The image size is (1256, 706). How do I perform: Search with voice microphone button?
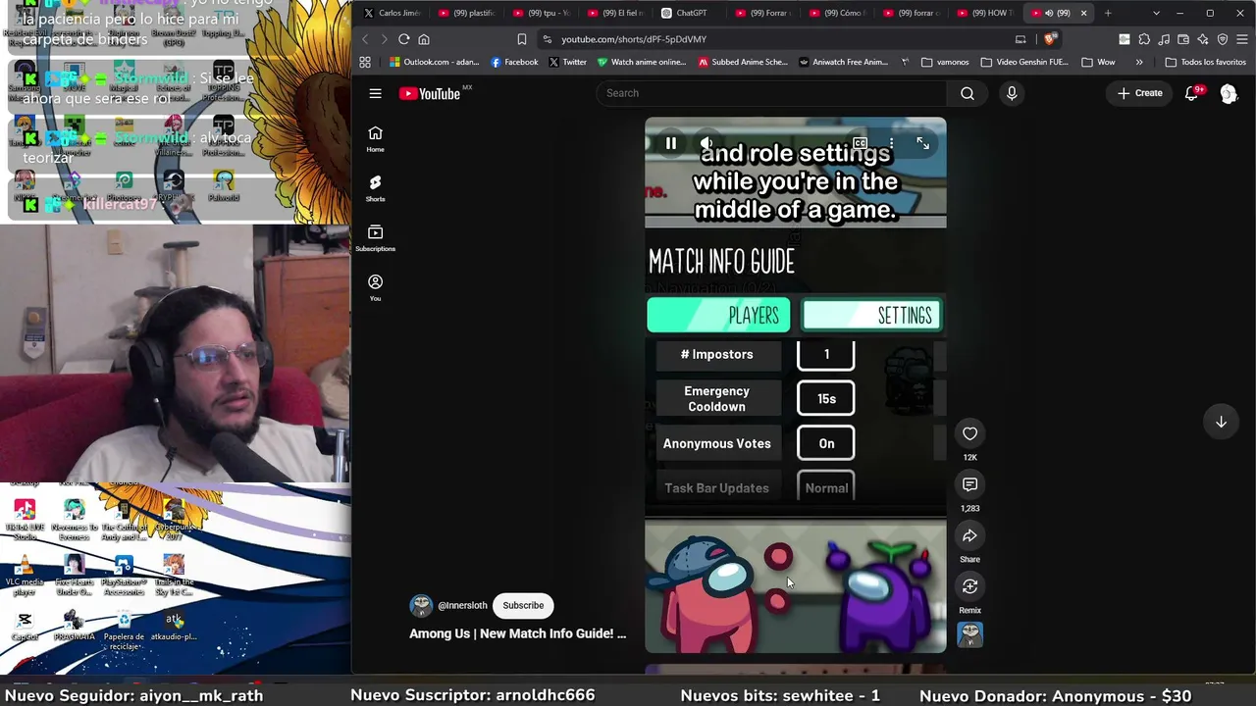(x=1012, y=93)
